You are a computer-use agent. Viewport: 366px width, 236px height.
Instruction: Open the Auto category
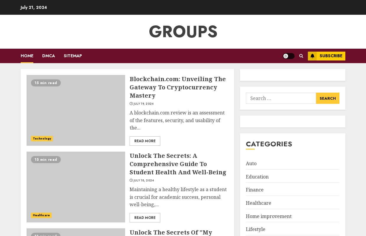[251, 163]
